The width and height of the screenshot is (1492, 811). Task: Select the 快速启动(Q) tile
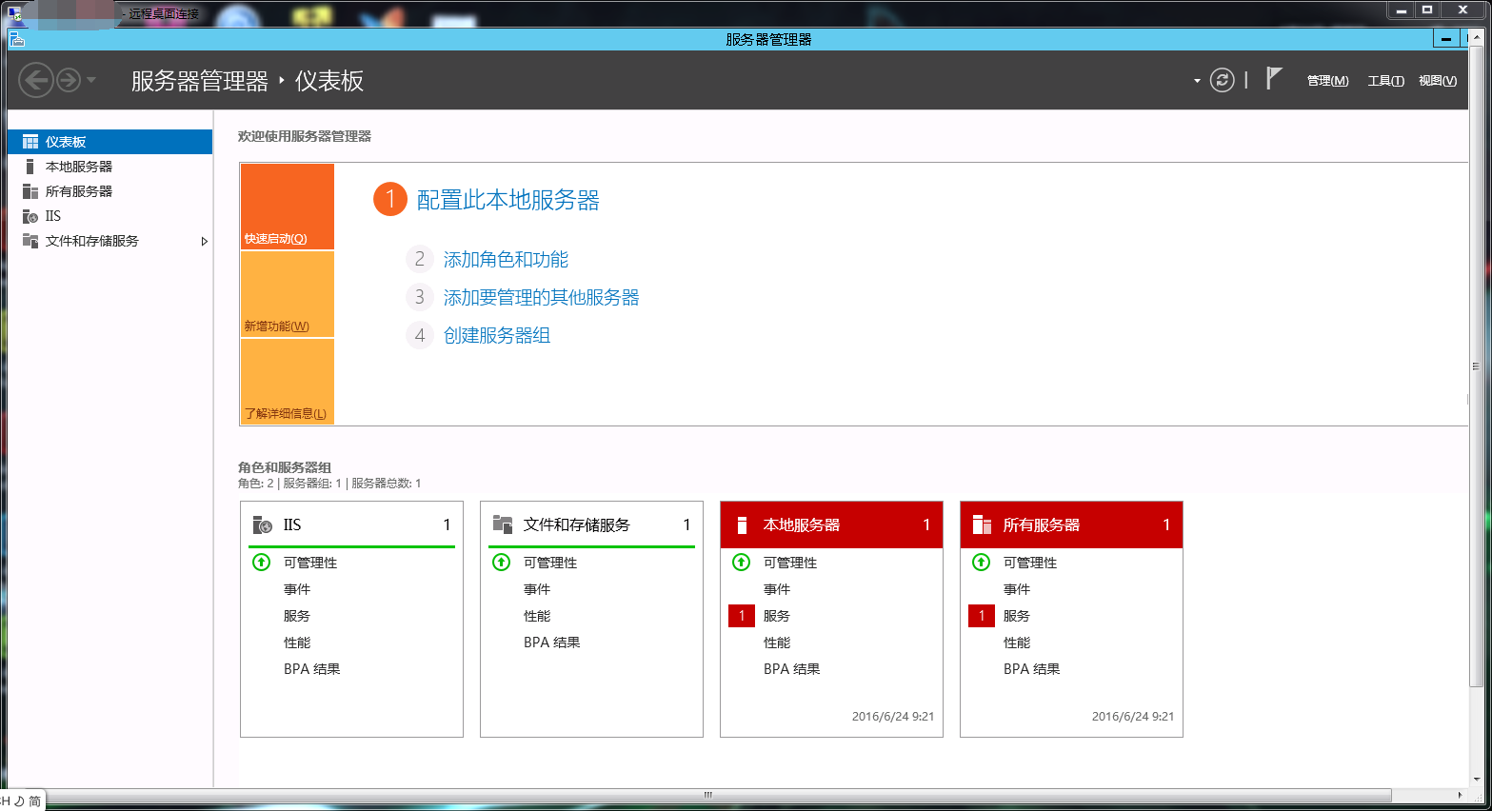tap(288, 207)
